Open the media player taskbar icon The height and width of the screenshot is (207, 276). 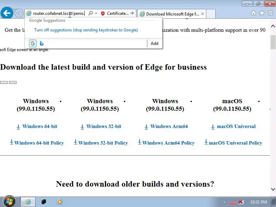[59, 202]
